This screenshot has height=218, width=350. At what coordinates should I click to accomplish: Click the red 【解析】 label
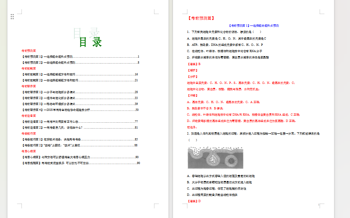tap(193, 70)
